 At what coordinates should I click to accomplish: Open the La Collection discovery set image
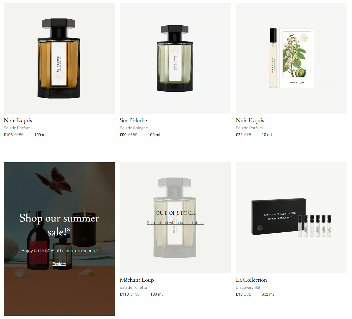tap(291, 218)
